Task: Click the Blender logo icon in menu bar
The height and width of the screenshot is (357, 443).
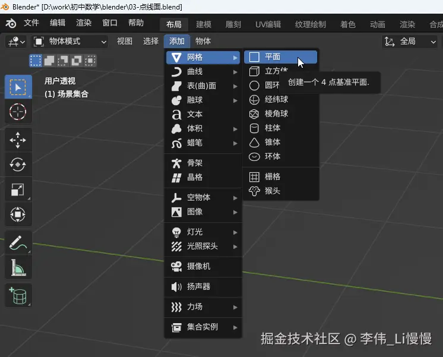Action: pyautogui.click(x=11, y=23)
